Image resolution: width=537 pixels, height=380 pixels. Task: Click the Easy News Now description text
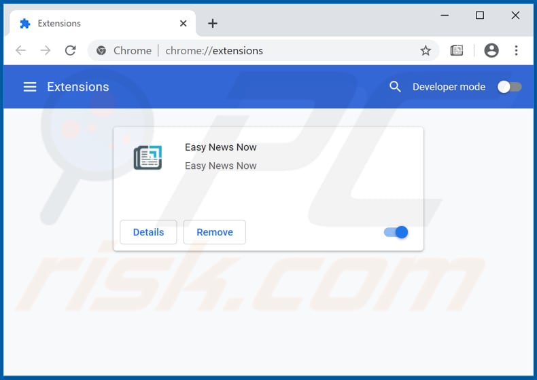pos(220,166)
